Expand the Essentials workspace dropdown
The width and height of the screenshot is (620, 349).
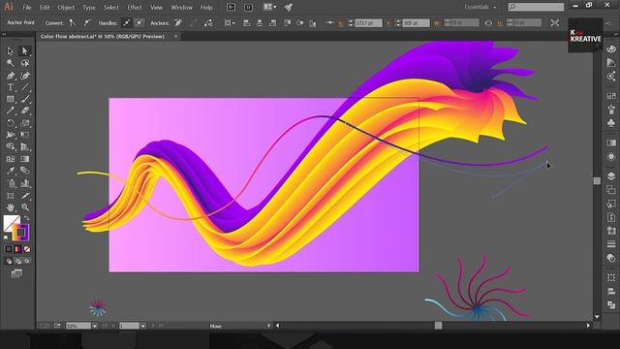[480, 7]
